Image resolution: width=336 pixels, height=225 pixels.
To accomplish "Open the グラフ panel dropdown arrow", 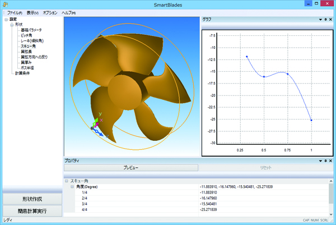I will pos(320,20).
